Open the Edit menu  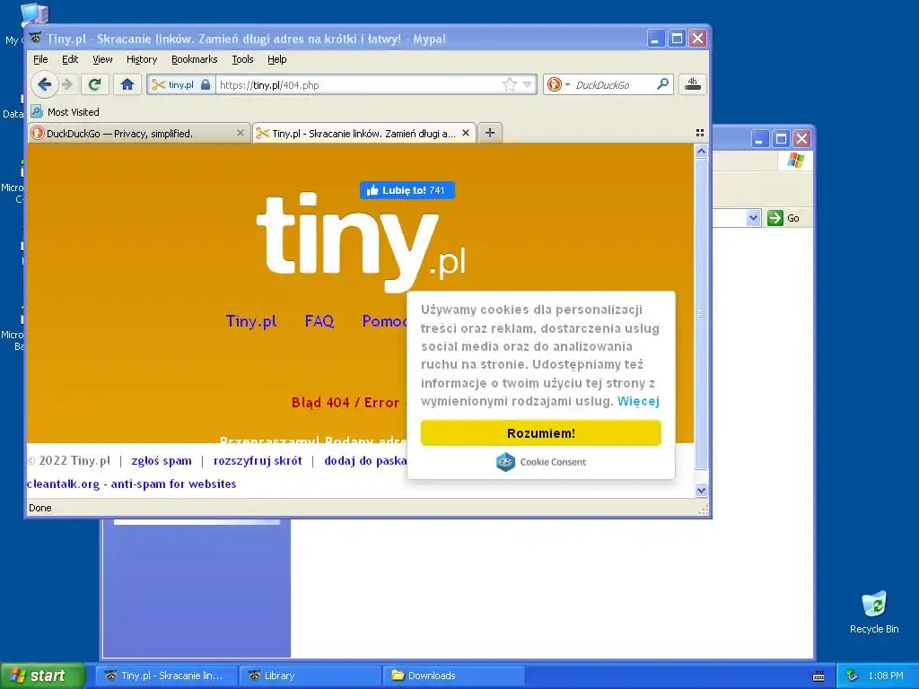click(x=70, y=59)
